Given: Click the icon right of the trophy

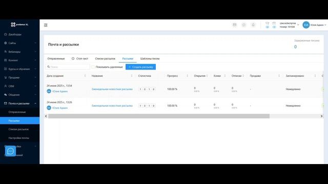Looking at the screenshot, I should click(274, 23).
